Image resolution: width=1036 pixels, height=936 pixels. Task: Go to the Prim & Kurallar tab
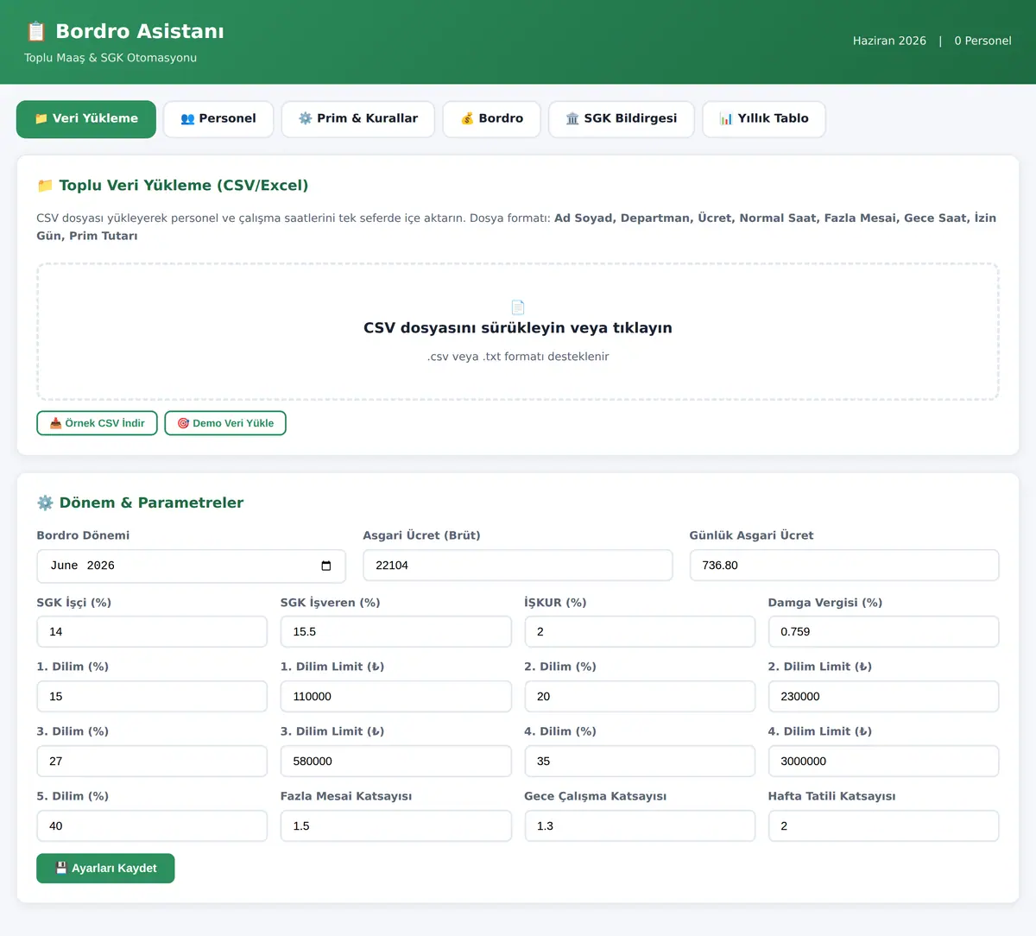click(358, 119)
